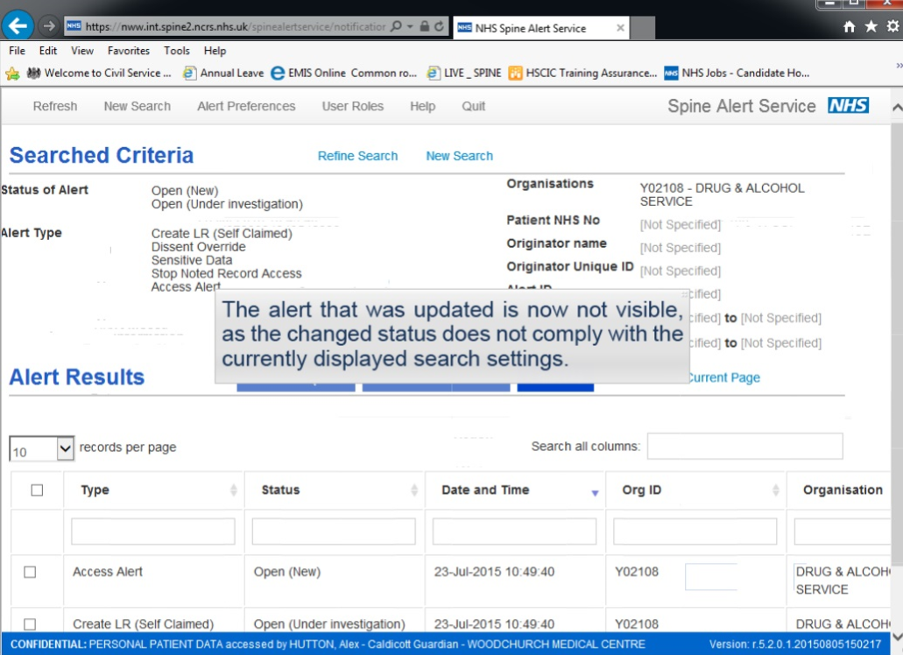Screen dimensions: 903x655
Task: Click the Type column filter box
Action: 153,532
